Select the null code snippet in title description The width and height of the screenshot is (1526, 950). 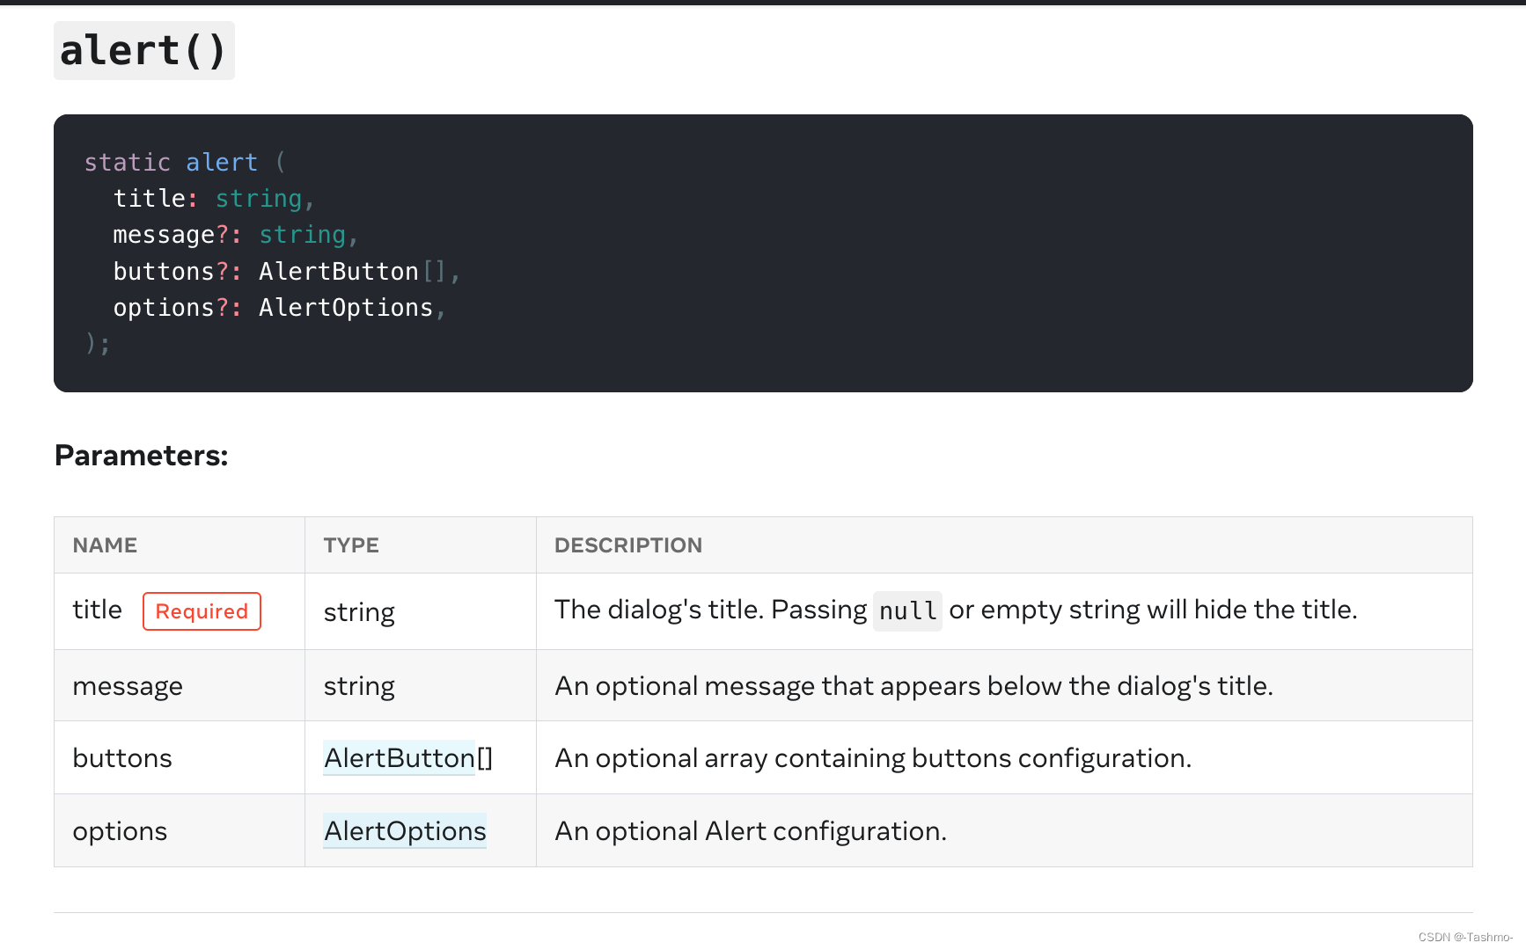(x=907, y=610)
